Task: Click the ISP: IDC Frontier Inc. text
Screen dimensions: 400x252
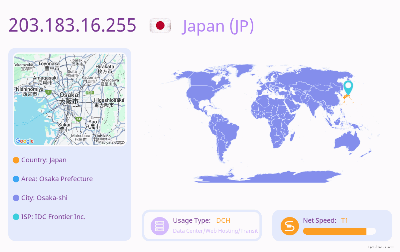Action: (53, 217)
